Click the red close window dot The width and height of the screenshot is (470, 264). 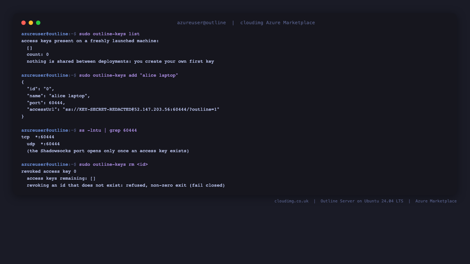[23, 23]
